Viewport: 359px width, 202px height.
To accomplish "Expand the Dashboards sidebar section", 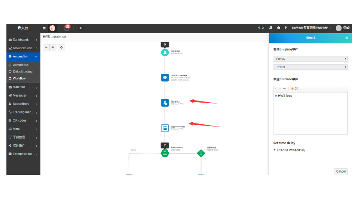I will coord(23,40).
